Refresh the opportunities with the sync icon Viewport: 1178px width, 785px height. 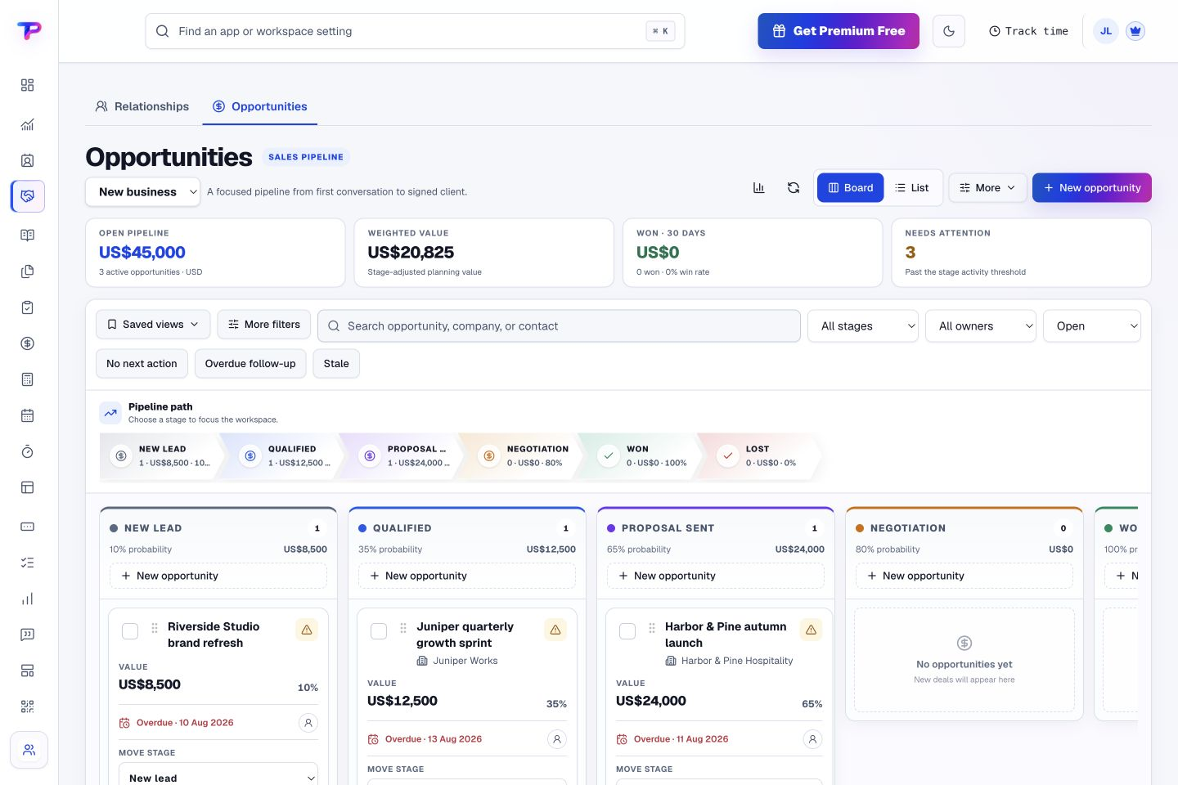tap(794, 188)
